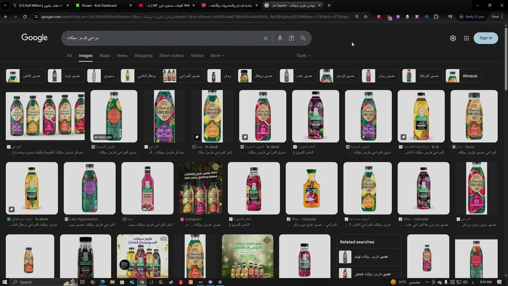Image resolution: width=508 pixels, height=286 pixels.
Task: Clear the search box with the X icon
Action: click(266, 38)
